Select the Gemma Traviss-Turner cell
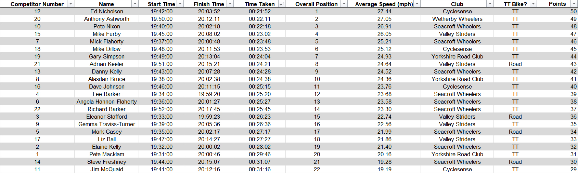Screen dimensions: 578x173 click(x=106, y=124)
